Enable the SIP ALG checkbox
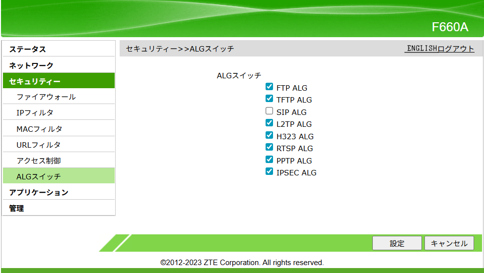The height and width of the screenshot is (273, 484). [x=269, y=111]
